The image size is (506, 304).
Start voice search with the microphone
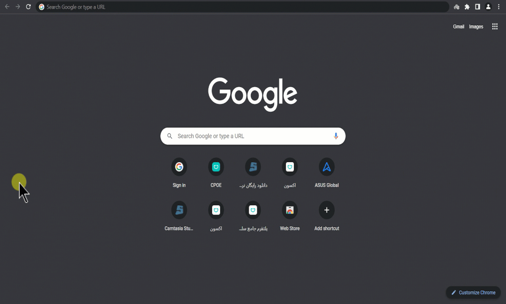click(336, 136)
